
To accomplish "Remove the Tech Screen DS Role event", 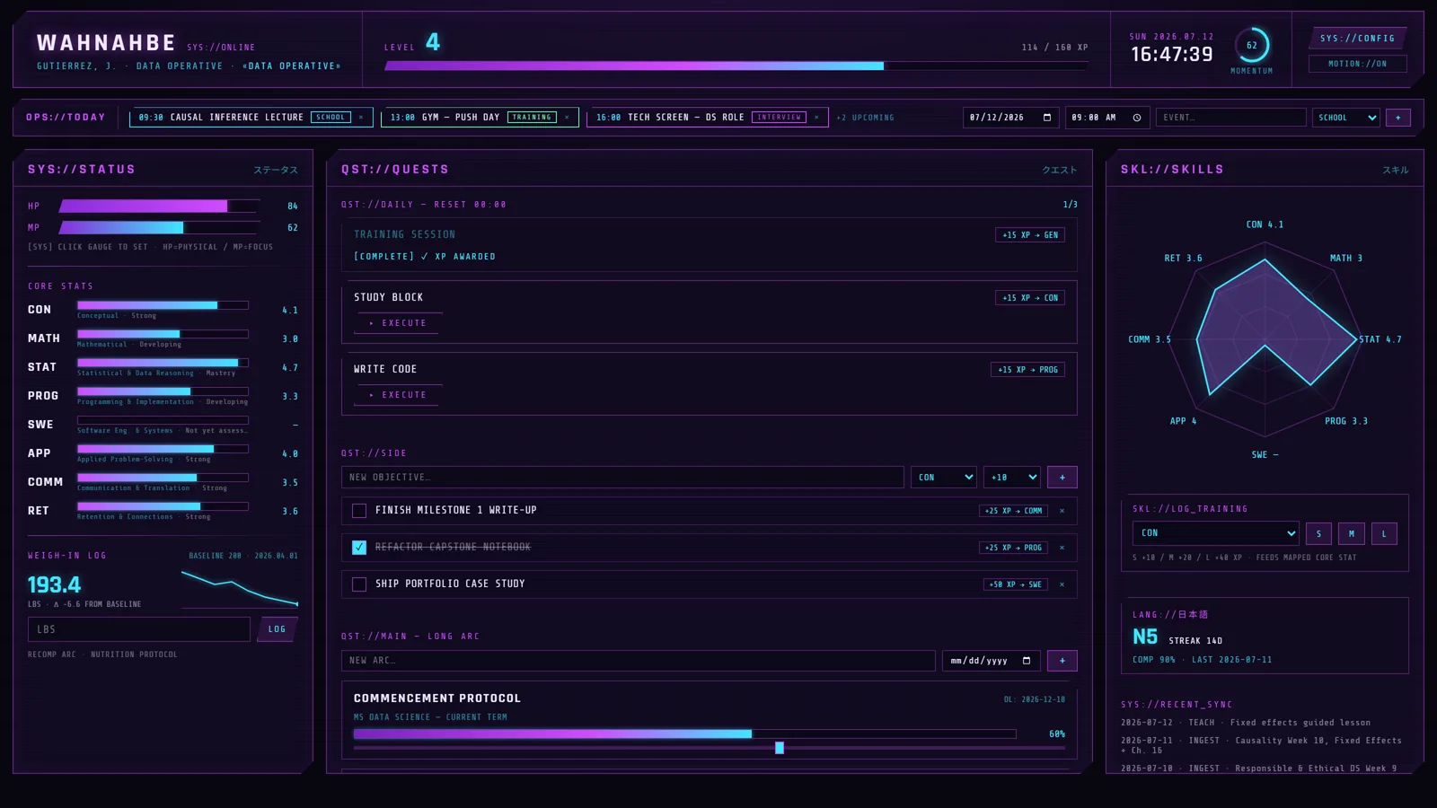I will (x=816, y=118).
